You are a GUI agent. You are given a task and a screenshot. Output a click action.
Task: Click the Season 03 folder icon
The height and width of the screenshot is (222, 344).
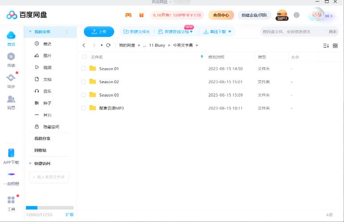pos(93,95)
